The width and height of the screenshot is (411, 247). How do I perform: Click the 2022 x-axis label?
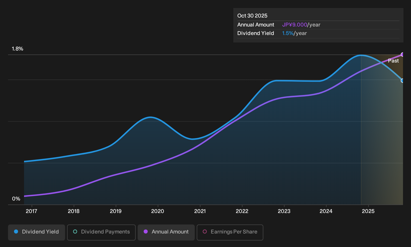pyautogui.click(x=242, y=211)
